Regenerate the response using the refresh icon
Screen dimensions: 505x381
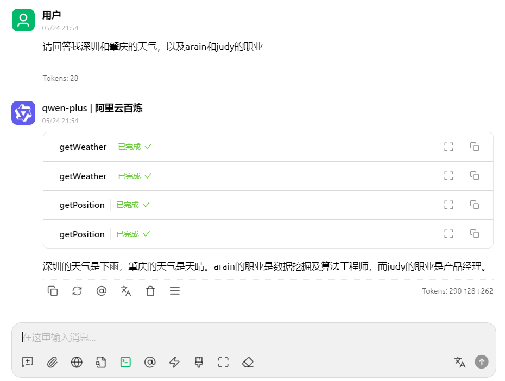[x=77, y=291]
